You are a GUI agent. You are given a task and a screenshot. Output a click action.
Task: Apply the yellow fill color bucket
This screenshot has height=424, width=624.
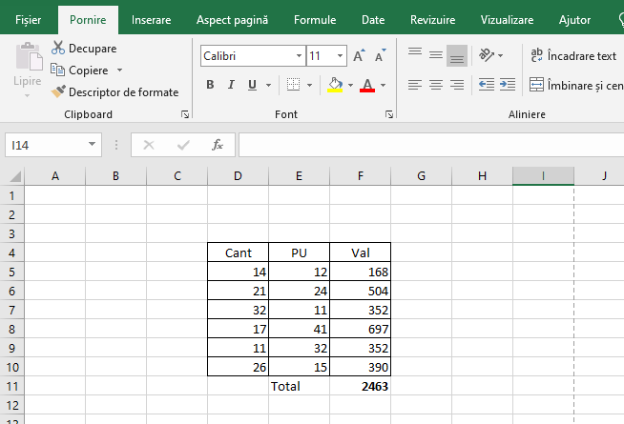335,85
